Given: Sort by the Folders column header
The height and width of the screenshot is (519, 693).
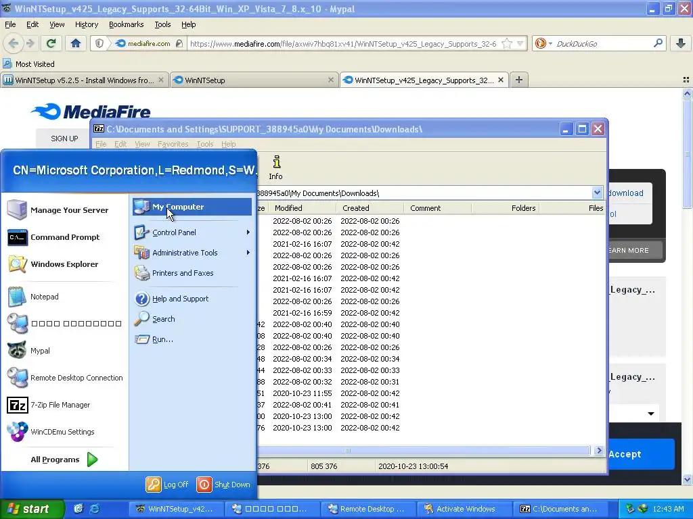Looking at the screenshot, I should pyautogui.click(x=505, y=208).
